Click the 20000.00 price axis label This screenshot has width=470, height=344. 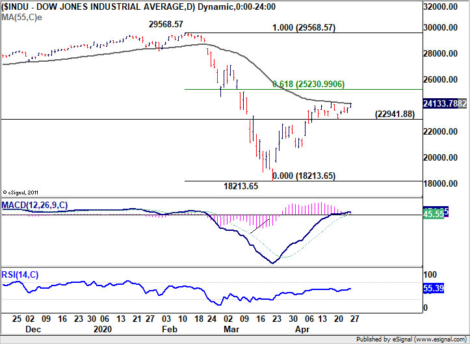[x=440, y=157]
